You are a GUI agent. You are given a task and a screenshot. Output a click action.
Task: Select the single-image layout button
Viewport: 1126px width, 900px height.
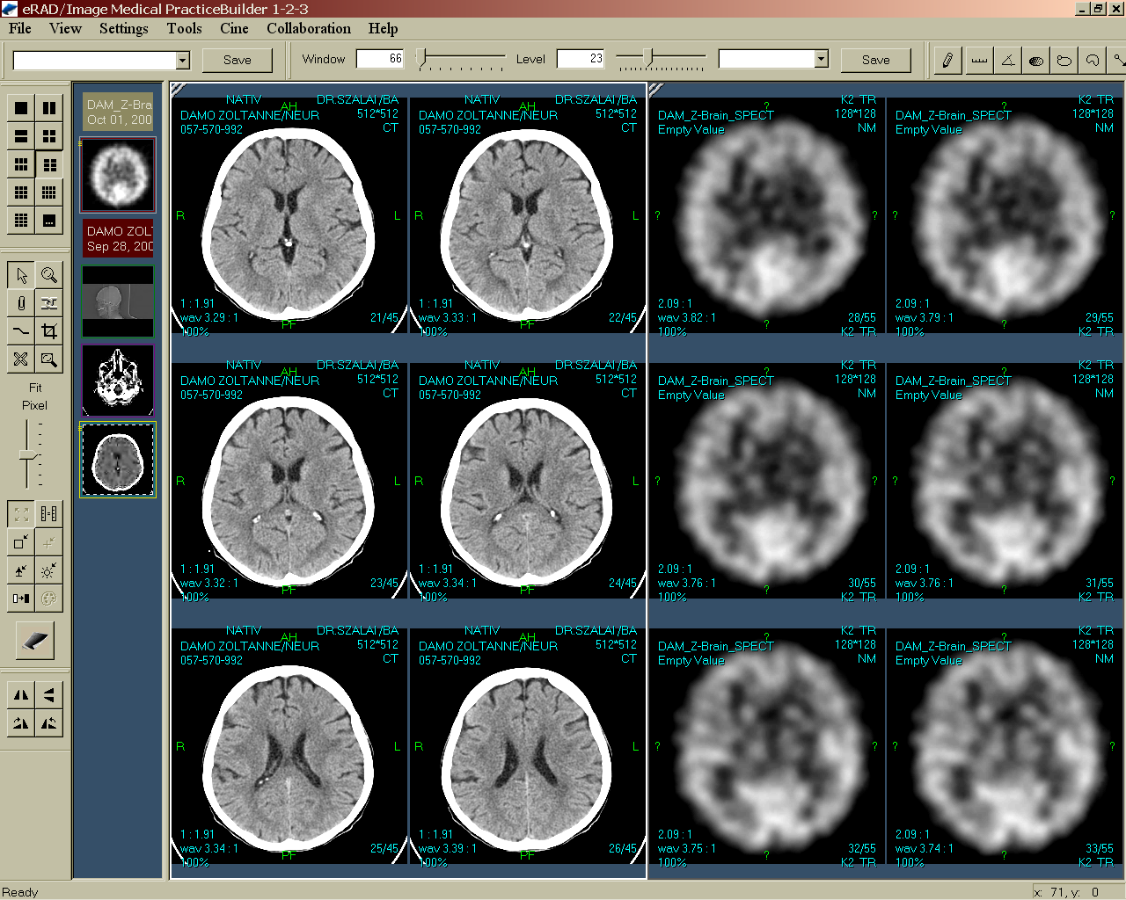click(x=21, y=108)
